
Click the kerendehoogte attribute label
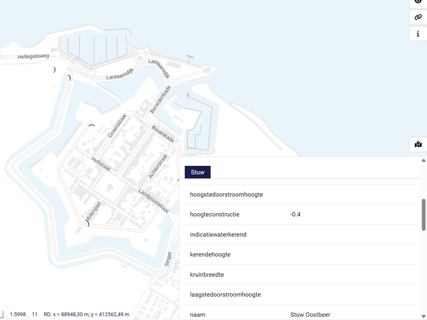pyautogui.click(x=210, y=254)
